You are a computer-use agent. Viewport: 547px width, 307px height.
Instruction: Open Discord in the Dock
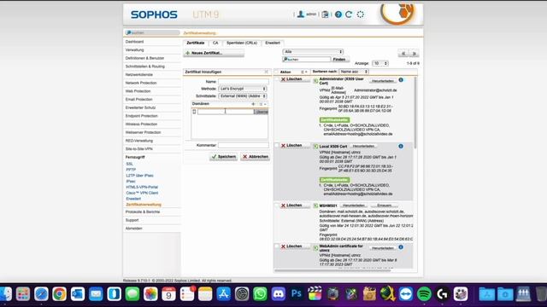278,294
